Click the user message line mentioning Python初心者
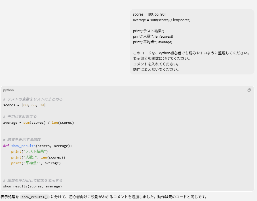The image size is (257, 201). 191,53
